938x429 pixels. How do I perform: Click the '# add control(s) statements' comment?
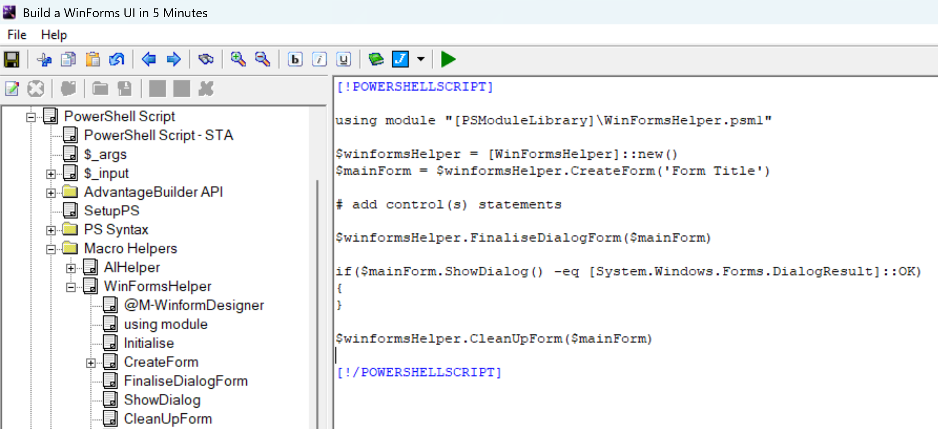pos(449,204)
